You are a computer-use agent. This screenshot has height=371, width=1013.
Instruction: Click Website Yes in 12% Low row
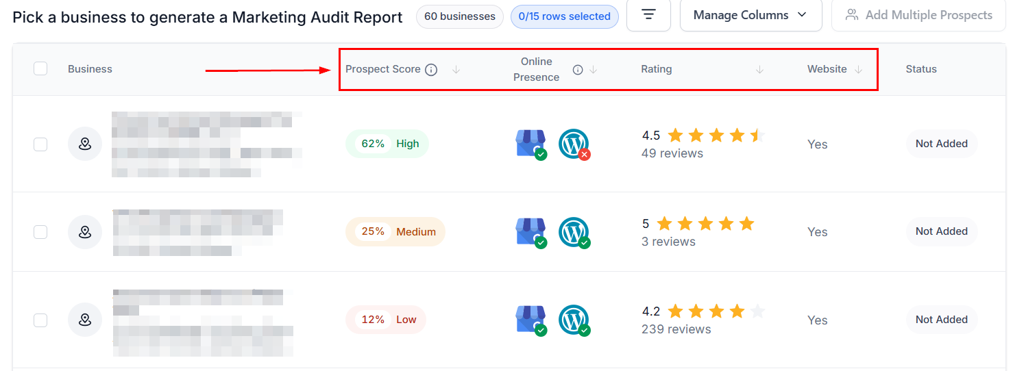pos(818,320)
